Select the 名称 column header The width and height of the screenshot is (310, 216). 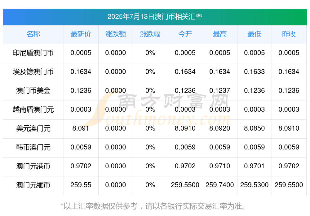(x=33, y=34)
